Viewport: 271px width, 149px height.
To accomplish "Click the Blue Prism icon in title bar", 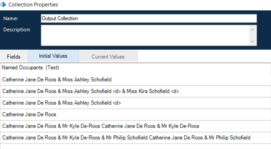I will pos(4,5).
